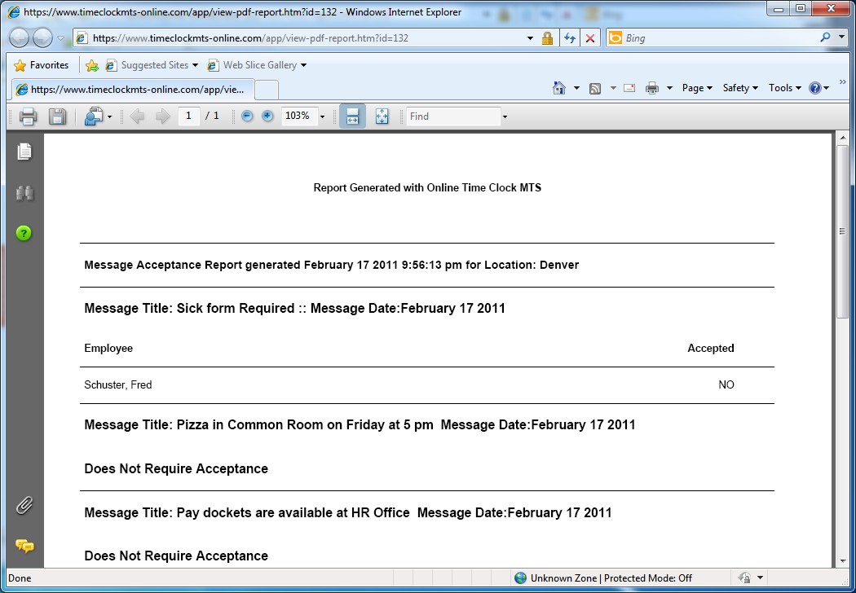Click the page number input field
The height and width of the screenshot is (593, 856).
pos(189,116)
